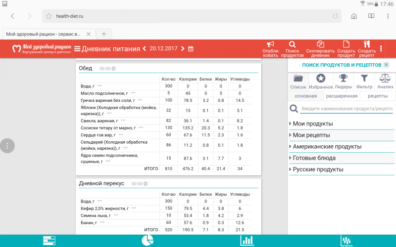Open pie chart view in bottom bar

pos(148,240)
